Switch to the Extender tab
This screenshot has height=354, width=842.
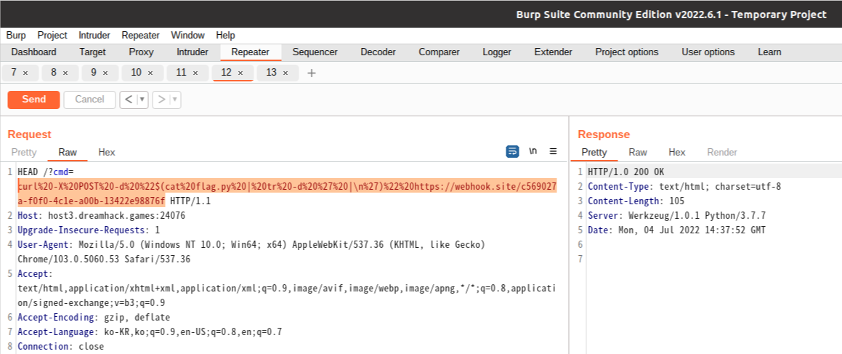coord(553,52)
